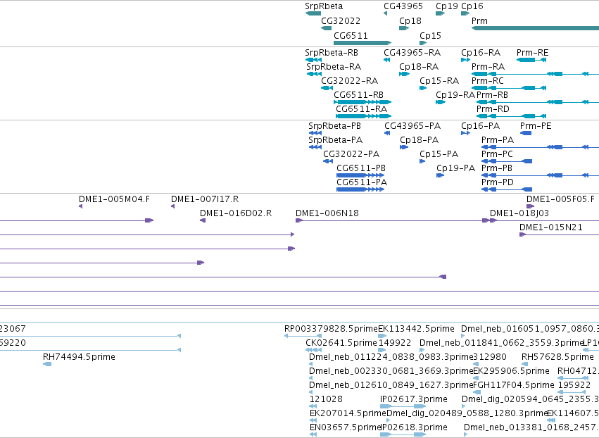Screen dimensions: 599x438
Task: Click protein CG6511-PA
Action: 360,189
